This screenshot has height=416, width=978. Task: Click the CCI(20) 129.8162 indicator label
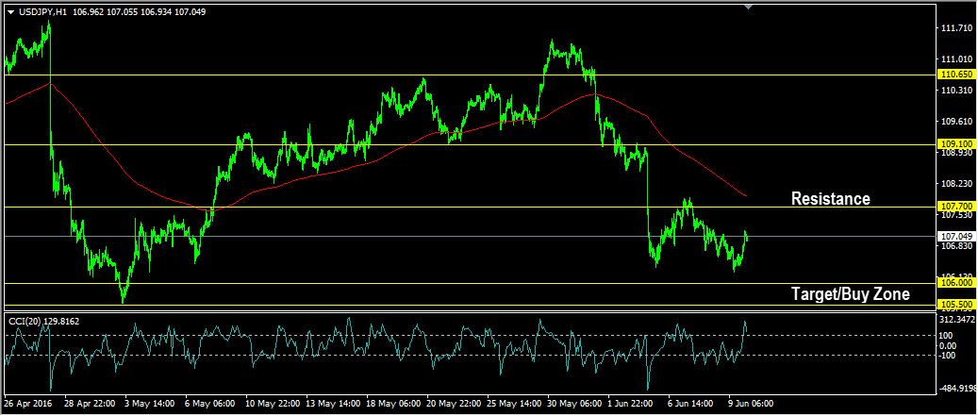pos(43,322)
